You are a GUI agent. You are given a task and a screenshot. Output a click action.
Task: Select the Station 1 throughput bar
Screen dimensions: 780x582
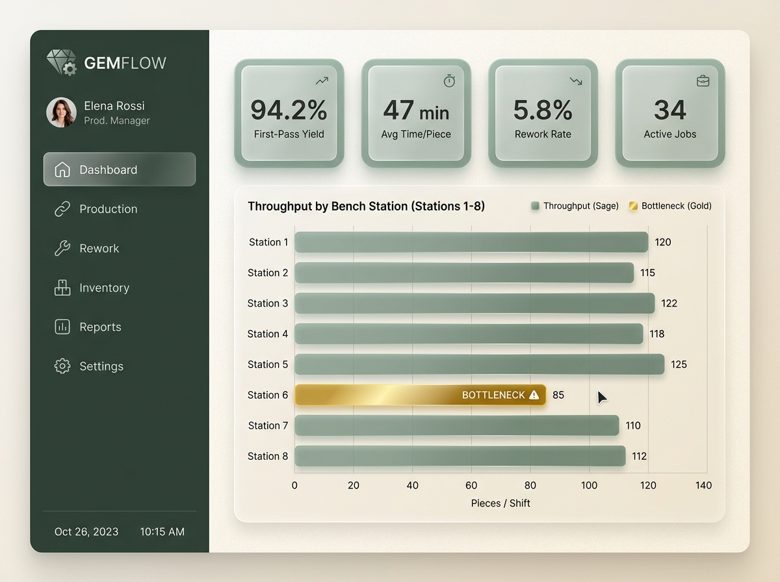(471, 242)
